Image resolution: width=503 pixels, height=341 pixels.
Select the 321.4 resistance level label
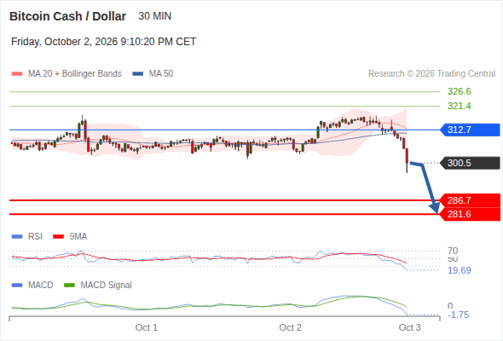[x=460, y=106]
